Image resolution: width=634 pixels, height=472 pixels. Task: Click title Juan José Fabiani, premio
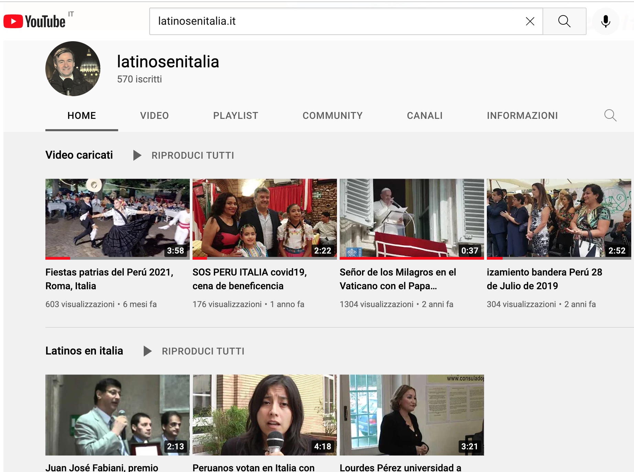pos(102,468)
